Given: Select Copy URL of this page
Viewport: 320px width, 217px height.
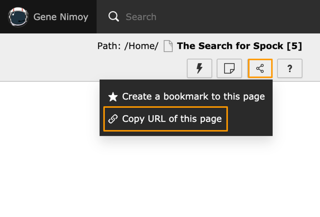Looking at the screenshot, I should click(x=172, y=119).
